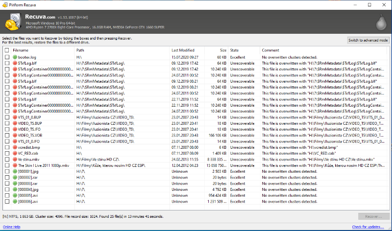
Task: Select the VIDEO_TS.IFO filename
Action: point(29,129)
